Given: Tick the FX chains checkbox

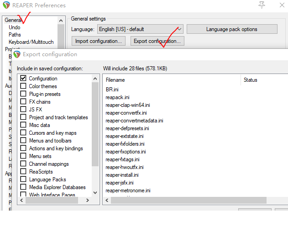Looking at the screenshot, I should tap(23, 101).
